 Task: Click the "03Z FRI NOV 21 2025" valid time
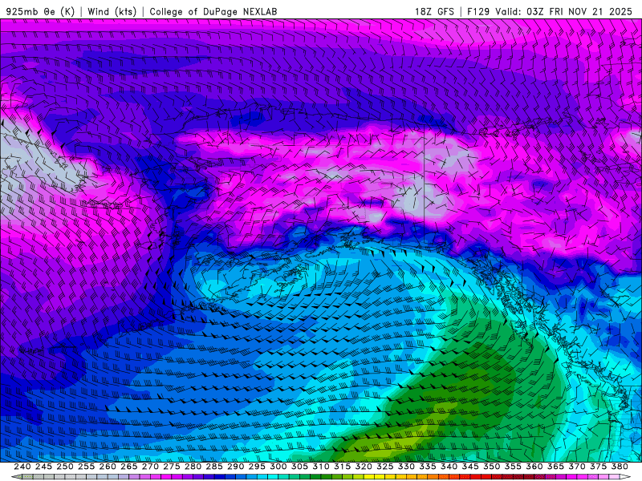pos(579,11)
